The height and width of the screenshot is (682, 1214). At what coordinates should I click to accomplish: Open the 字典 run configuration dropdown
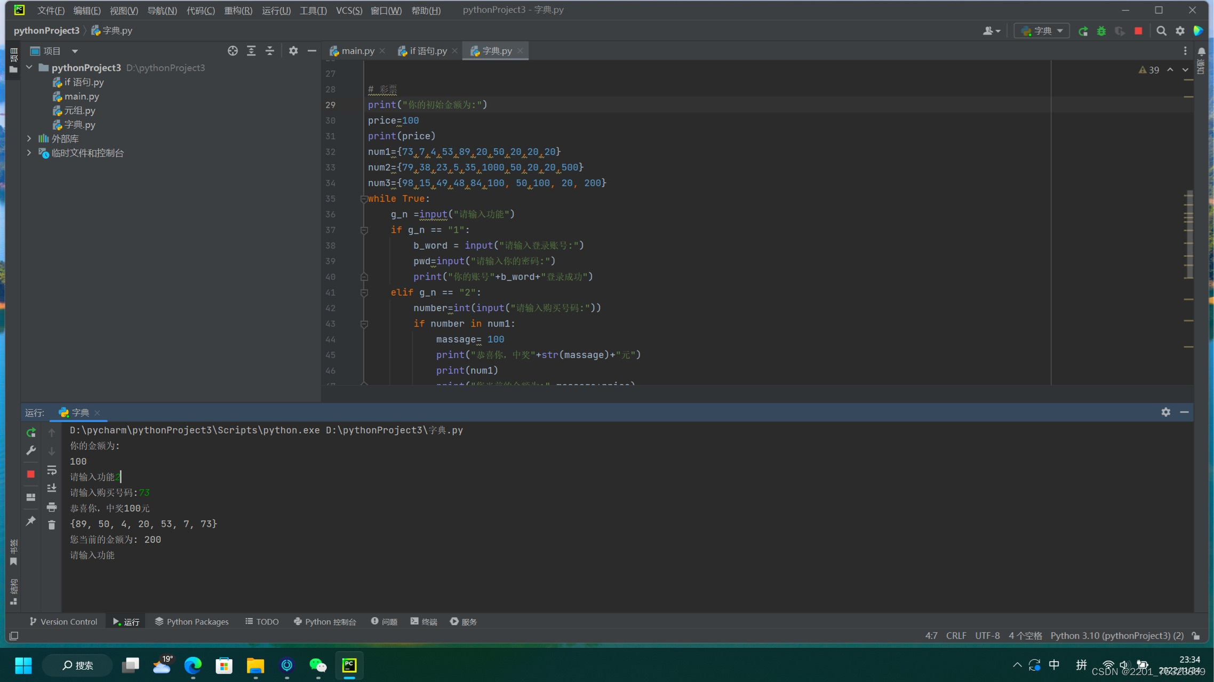(1042, 31)
